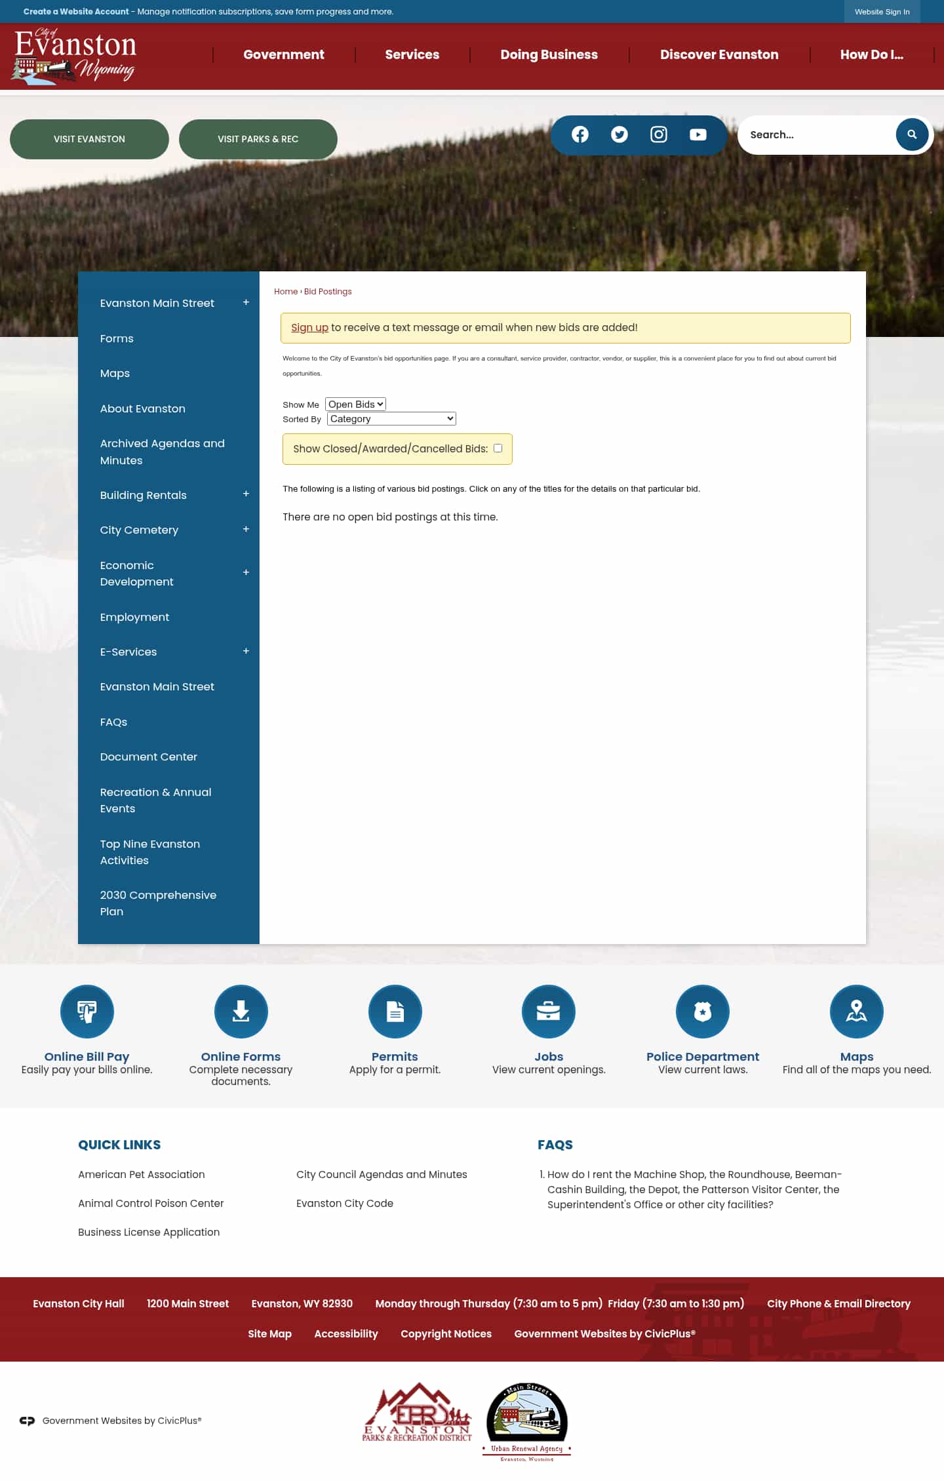
Task: Open the Services menu
Action: tap(412, 54)
